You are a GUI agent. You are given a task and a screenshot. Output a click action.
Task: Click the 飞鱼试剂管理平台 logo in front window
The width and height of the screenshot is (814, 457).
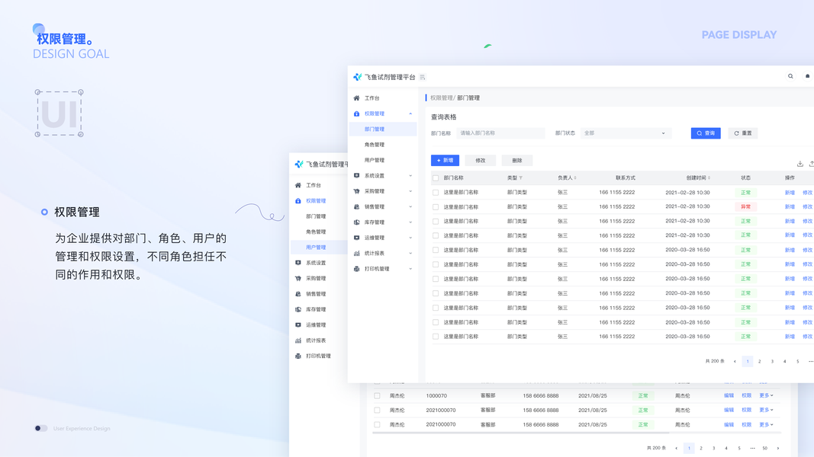pyautogui.click(x=357, y=77)
